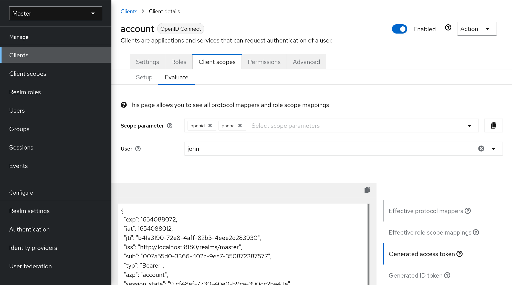Disable the account client toggle
The width and height of the screenshot is (512, 285).
399,29
